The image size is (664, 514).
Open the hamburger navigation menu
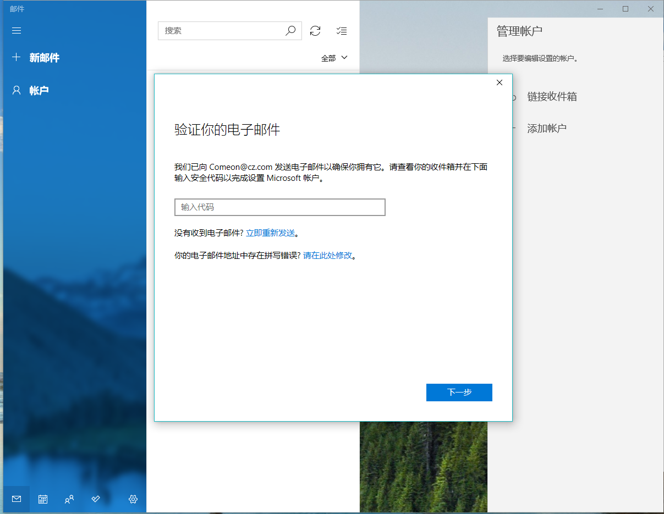coord(16,30)
